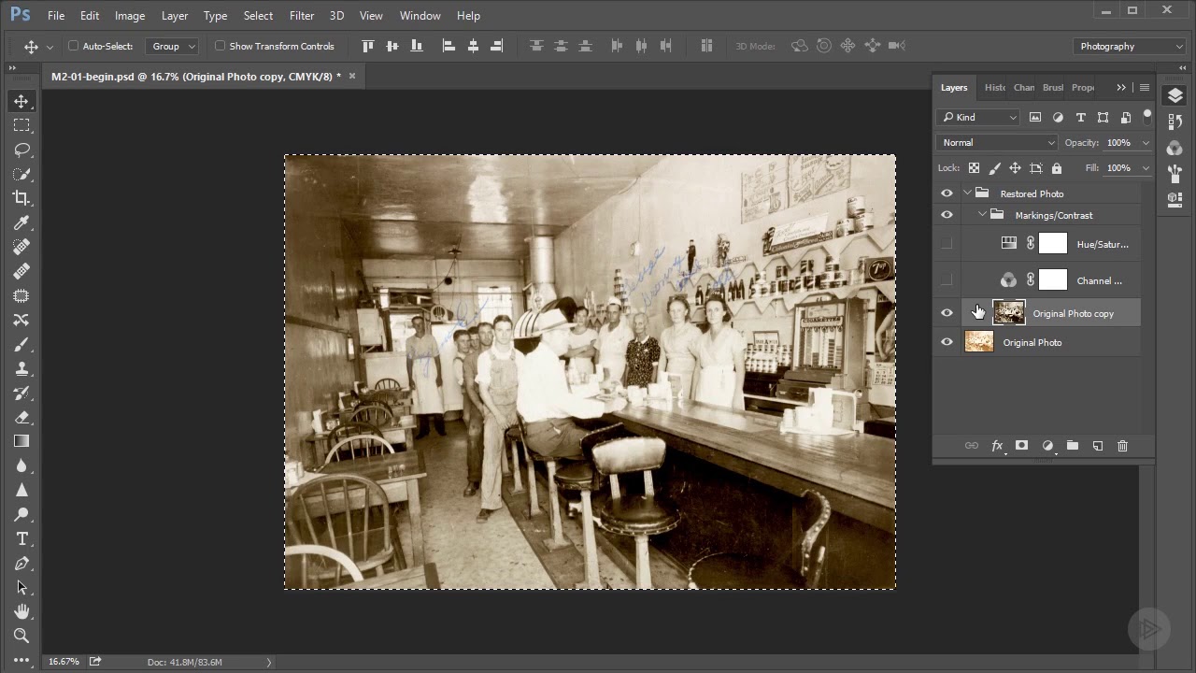Viewport: 1196px width, 673px height.
Task: Open the Image menu
Action: pyautogui.click(x=130, y=16)
